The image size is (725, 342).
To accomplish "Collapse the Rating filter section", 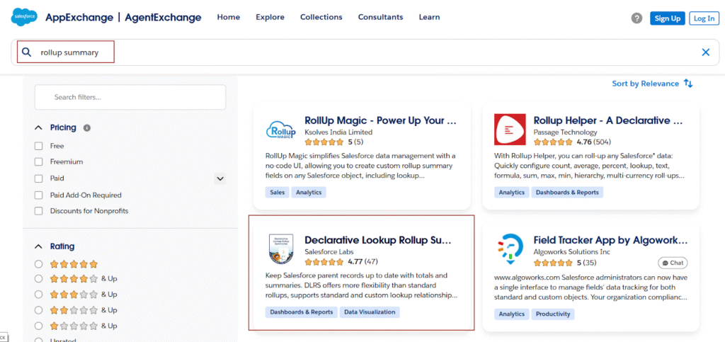I will tap(38, 246).
